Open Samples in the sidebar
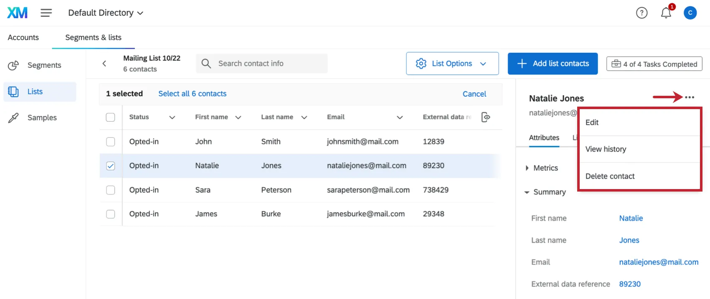 tap(42, 118)
